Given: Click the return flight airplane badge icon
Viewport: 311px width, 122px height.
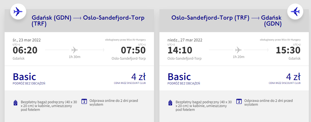Looking at the screenshot, I should tap(295, 11).
